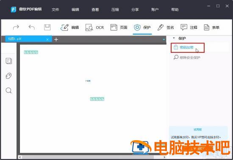Open the search sidebar icon

[x=8, y=90]
